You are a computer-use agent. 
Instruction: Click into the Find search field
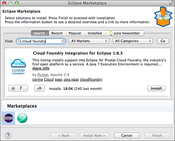pos(41,41)
